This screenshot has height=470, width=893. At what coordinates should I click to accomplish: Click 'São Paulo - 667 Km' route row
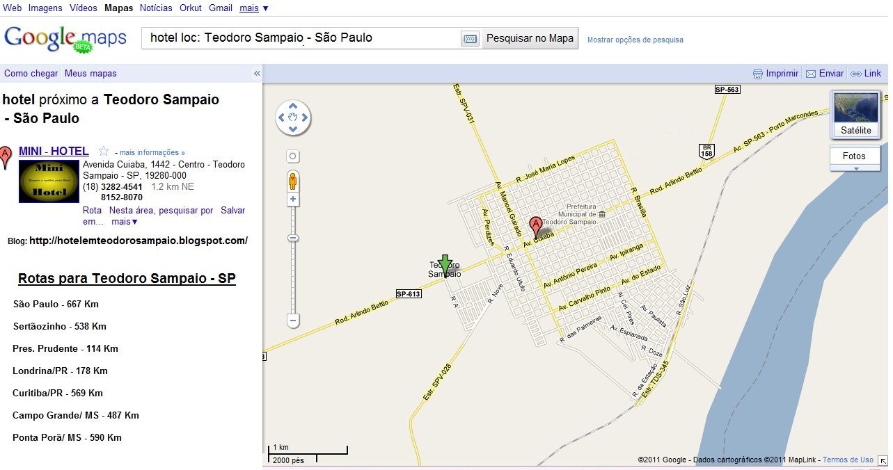[x=56, y=304]
